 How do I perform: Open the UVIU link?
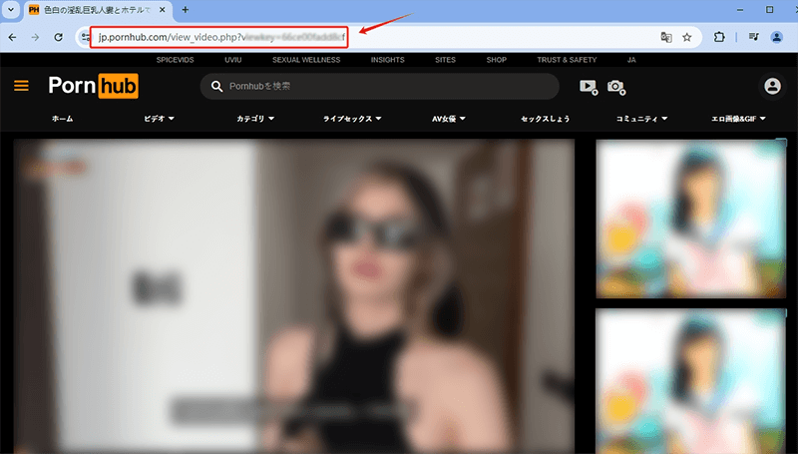point(233,60)
